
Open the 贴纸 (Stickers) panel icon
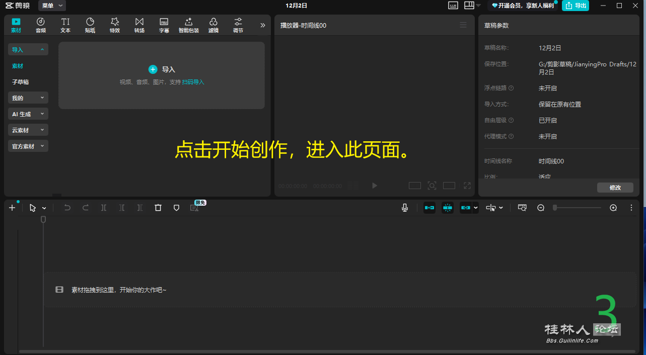point(90,25)
